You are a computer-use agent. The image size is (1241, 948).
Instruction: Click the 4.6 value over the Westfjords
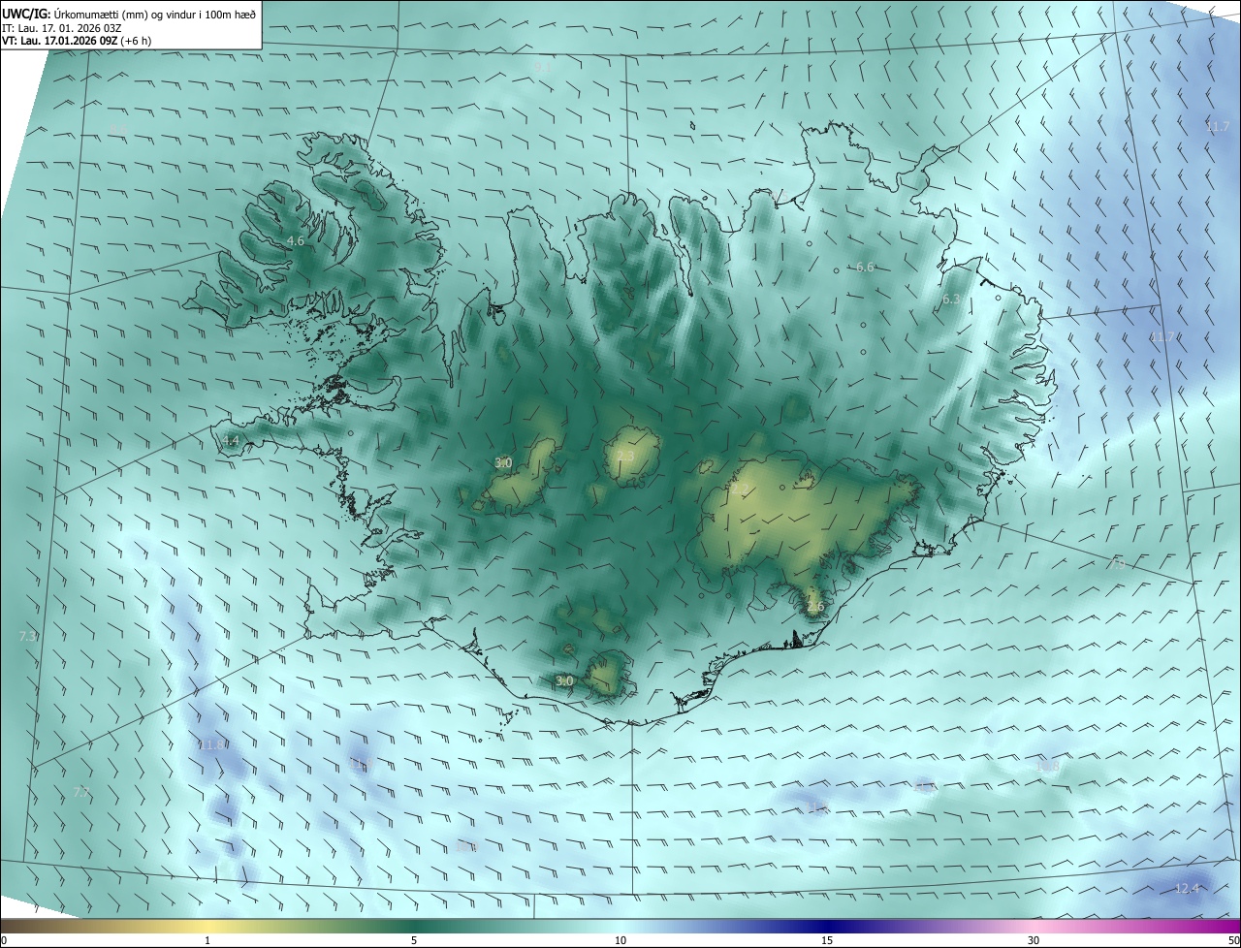(296, 240)
